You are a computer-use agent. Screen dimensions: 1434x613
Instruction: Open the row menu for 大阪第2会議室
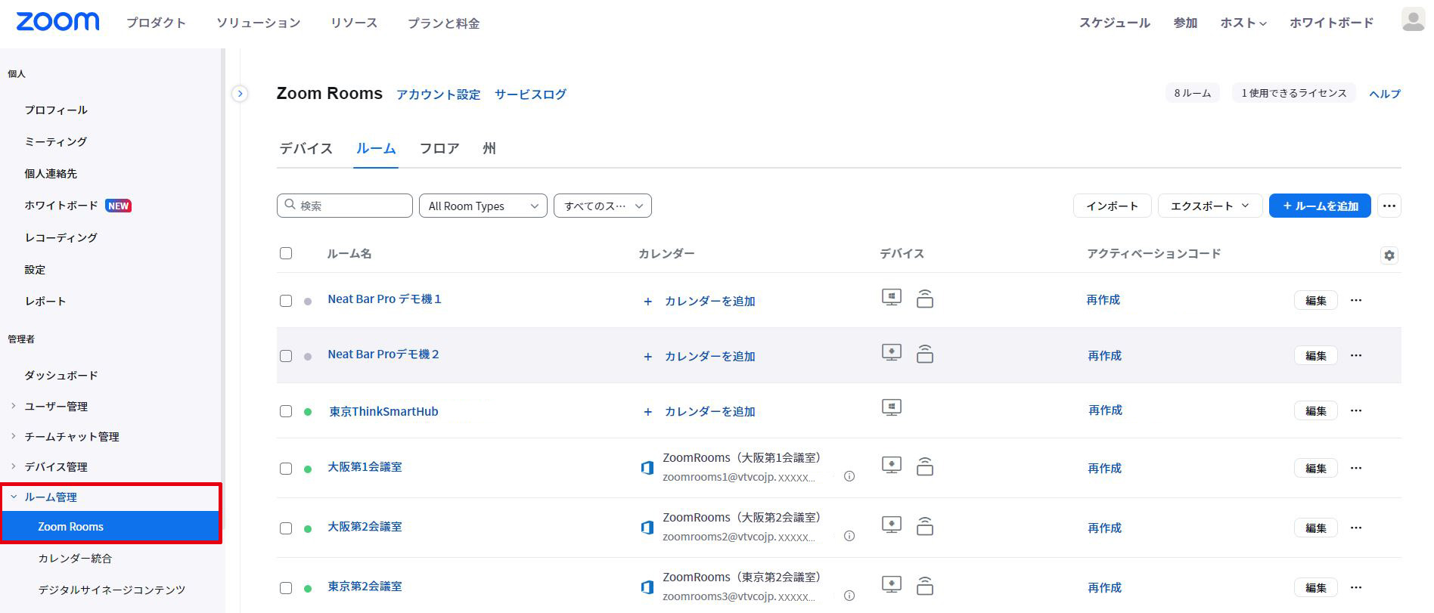pyautogui.click(x=1356, y=528)
